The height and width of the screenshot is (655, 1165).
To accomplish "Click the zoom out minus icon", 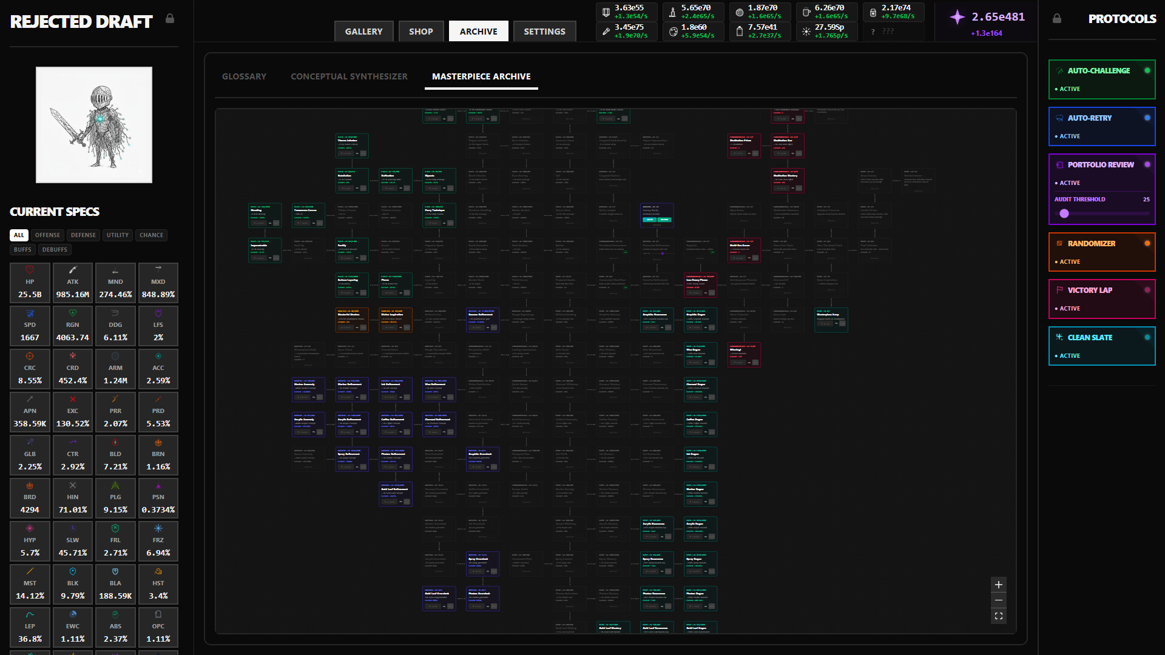I will point(999,600).
